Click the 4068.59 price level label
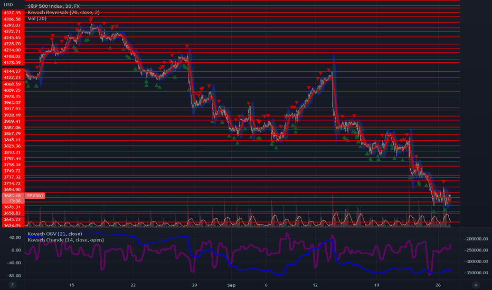 12,84
